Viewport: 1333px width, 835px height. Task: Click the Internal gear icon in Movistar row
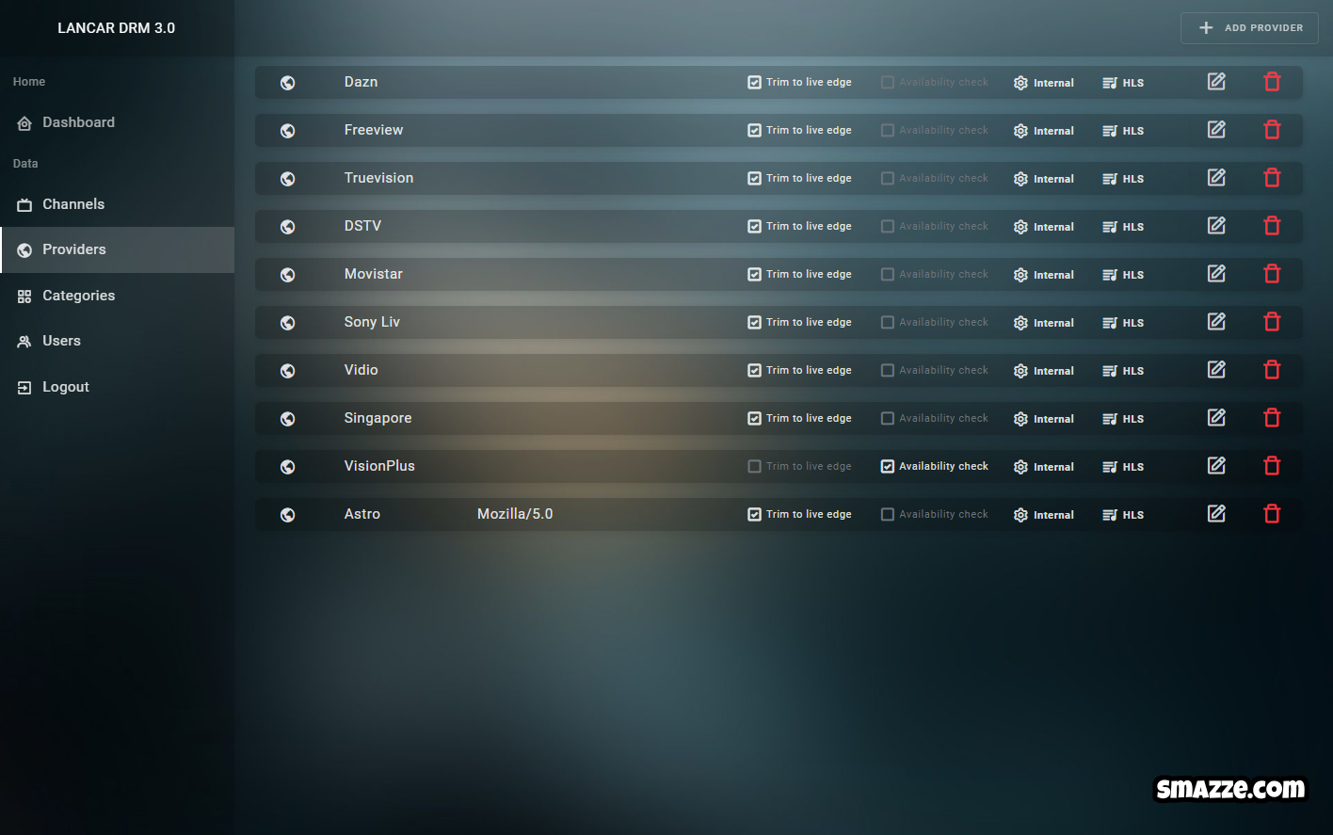[1020, 275]
